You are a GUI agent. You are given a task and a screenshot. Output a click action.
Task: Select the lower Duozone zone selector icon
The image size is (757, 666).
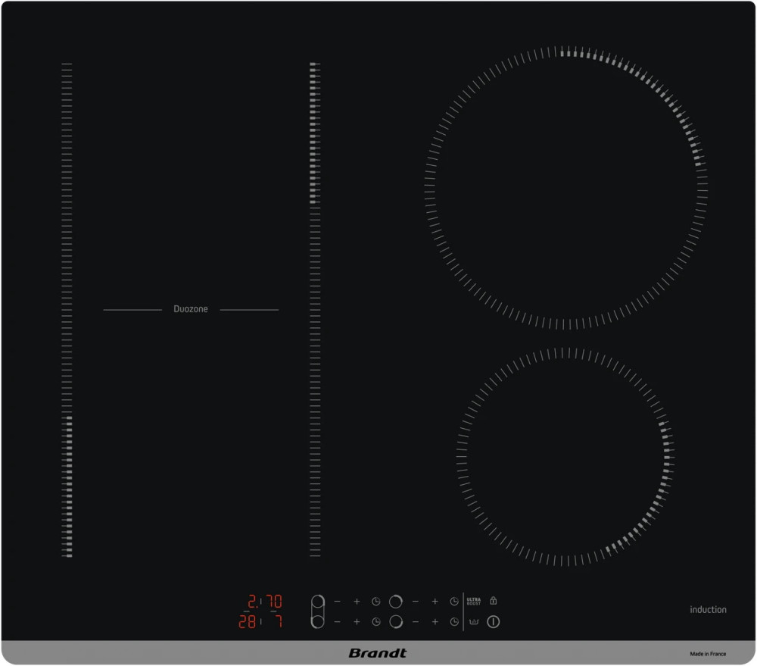[317, 622]
